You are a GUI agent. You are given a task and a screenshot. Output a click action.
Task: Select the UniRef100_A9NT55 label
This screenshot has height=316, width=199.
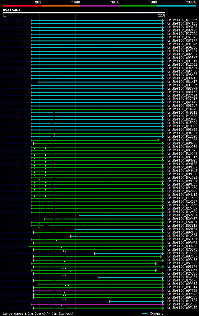[x=182, y=164]
